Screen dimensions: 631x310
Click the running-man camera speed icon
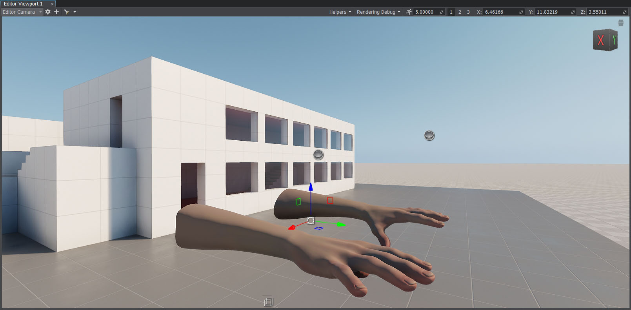point(409,12)
